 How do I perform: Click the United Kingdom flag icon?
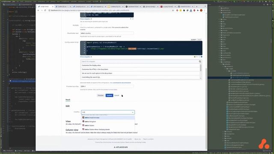(x=83, y=121)
